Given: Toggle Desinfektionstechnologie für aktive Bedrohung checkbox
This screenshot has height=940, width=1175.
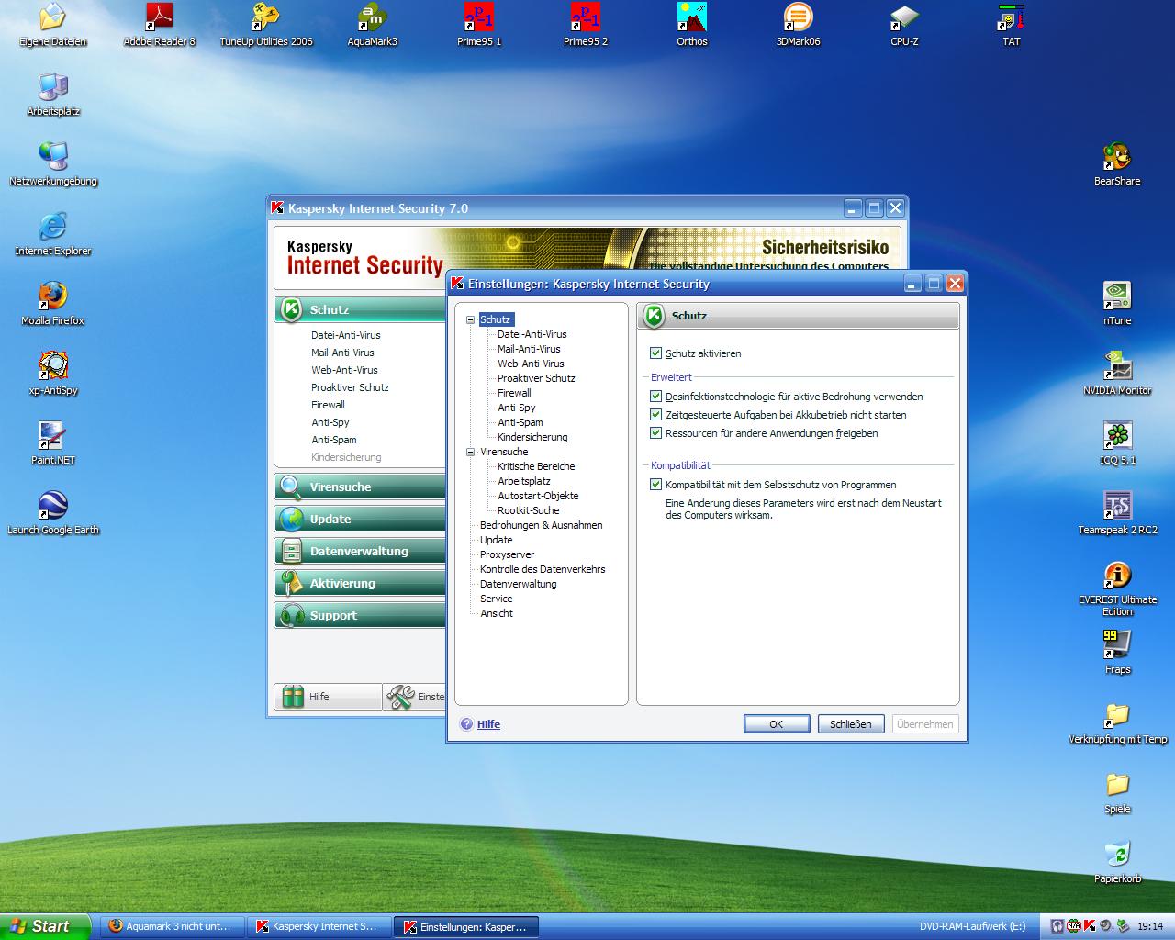Looking at the screenshot, I should pos(655,397).
